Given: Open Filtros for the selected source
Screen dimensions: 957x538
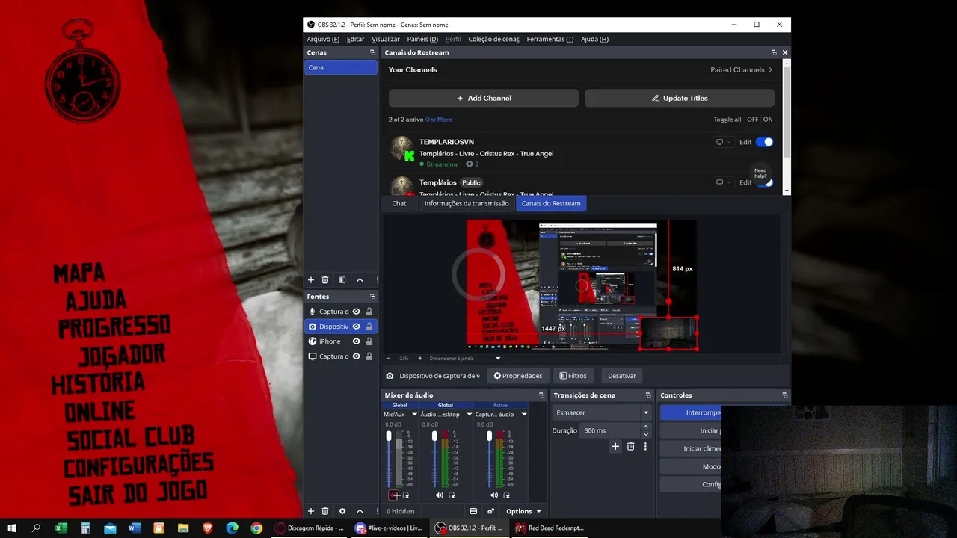Looking at the screenshot, I should tap(573, 376).
